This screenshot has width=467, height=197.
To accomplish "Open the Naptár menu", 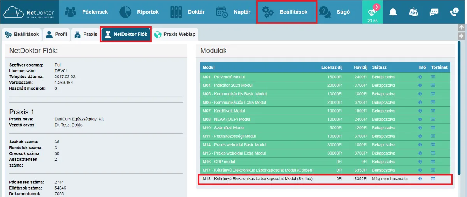I will pos(233,12).
